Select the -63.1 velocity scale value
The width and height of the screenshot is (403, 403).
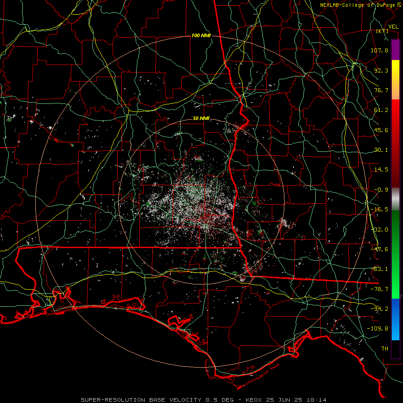click(379, 269)
